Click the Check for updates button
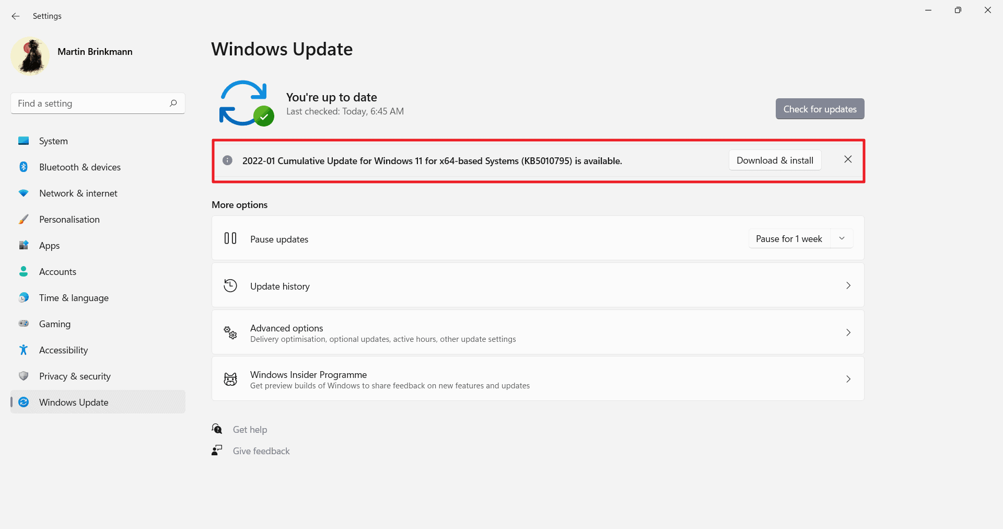Image resolution: width=1003 pixels, height=529 pixels. [x=820, y=109]
